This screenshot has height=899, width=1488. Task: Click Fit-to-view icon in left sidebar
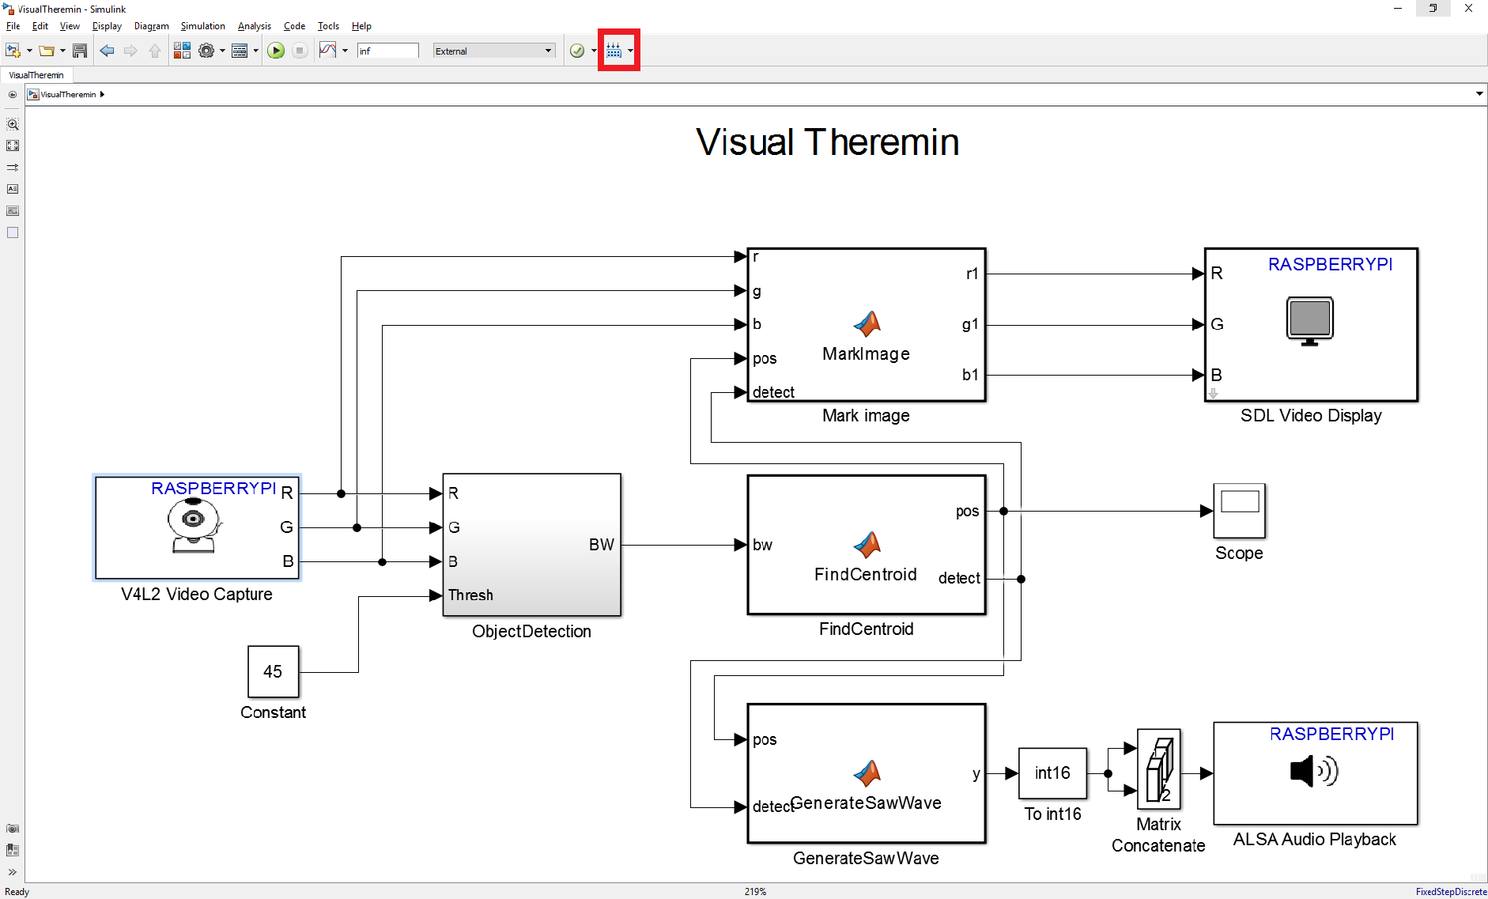pos(13,145)
